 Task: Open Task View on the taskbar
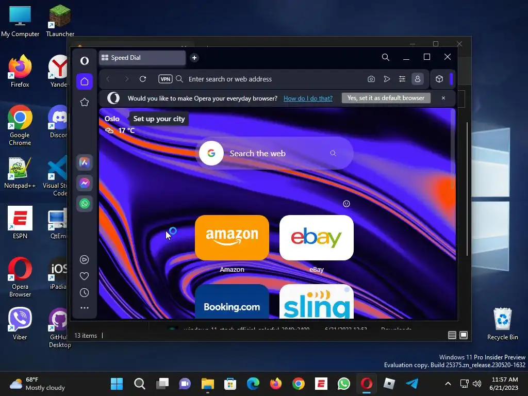tap(162, 384)
